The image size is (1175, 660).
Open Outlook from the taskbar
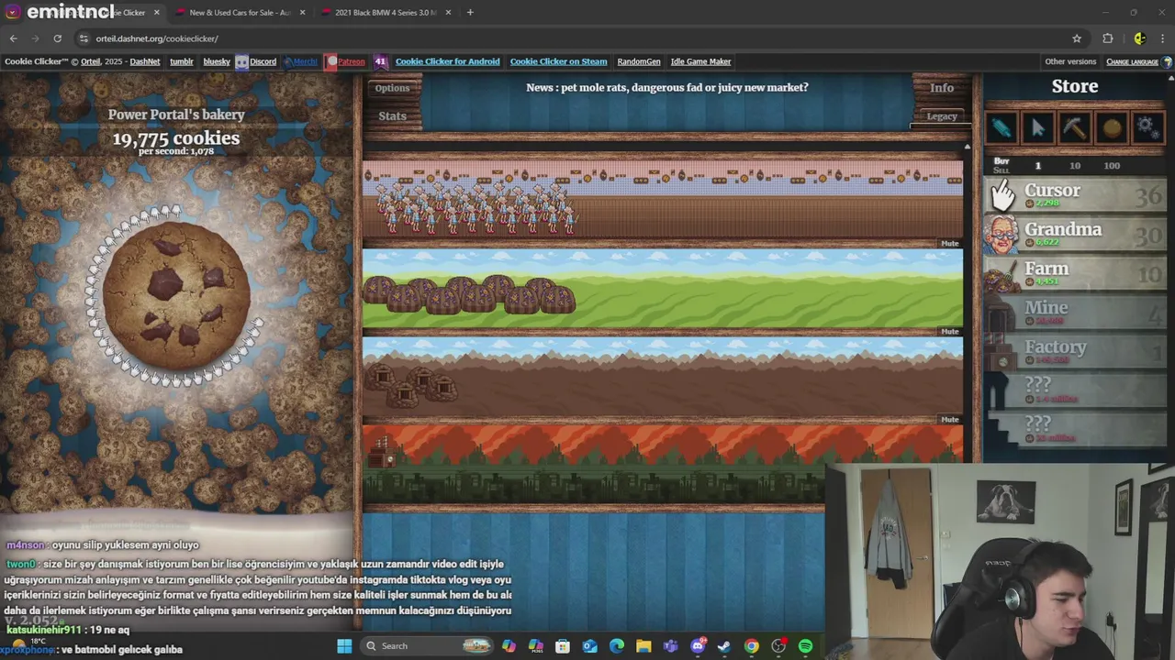tap(589, 646)
